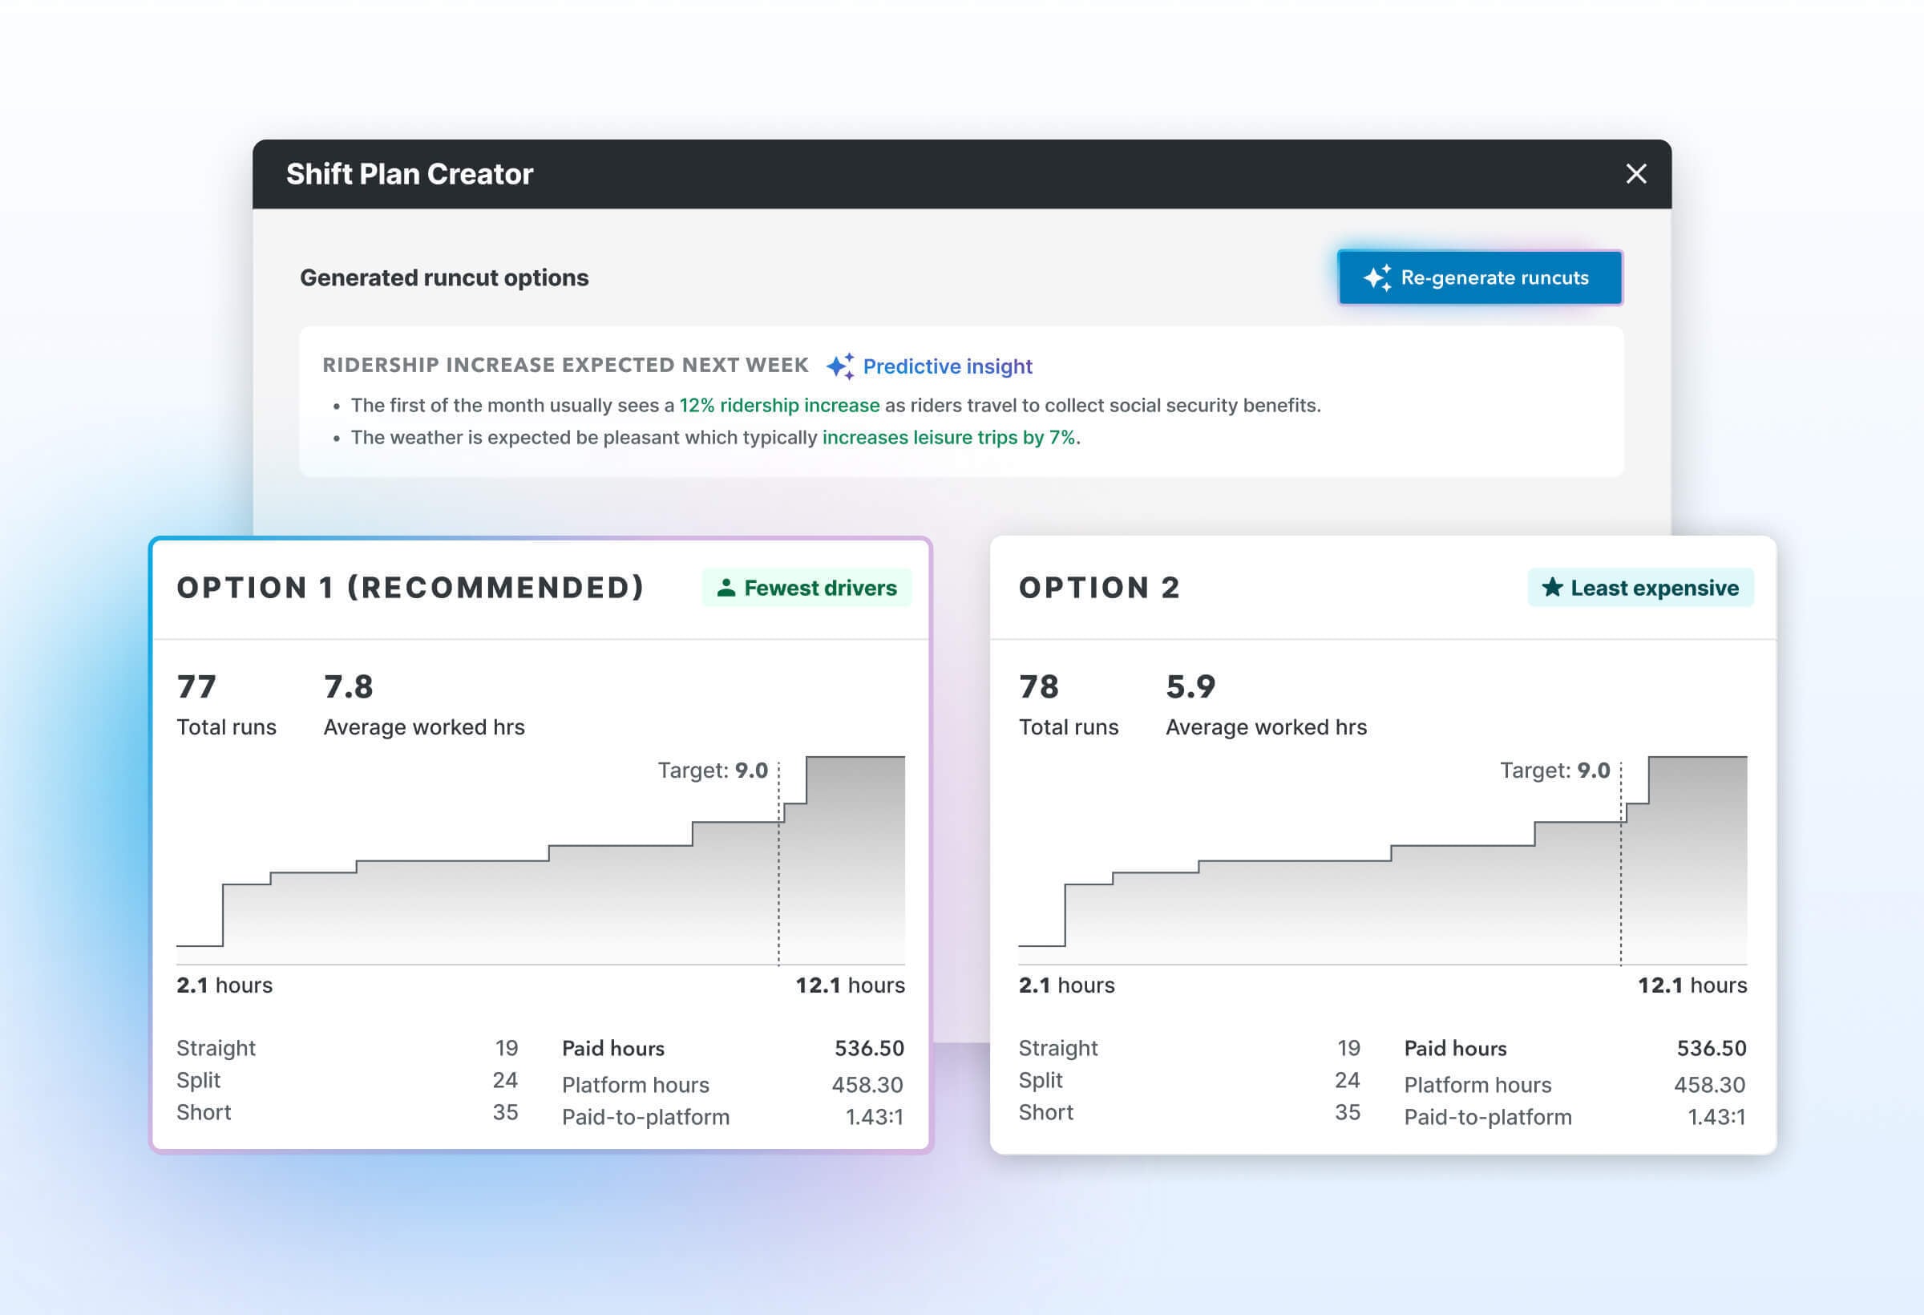Click the Target: 9.0 label in Option 2
The width and height of the screenshot is (1924, 1315).
click(x=1554, y=770)
